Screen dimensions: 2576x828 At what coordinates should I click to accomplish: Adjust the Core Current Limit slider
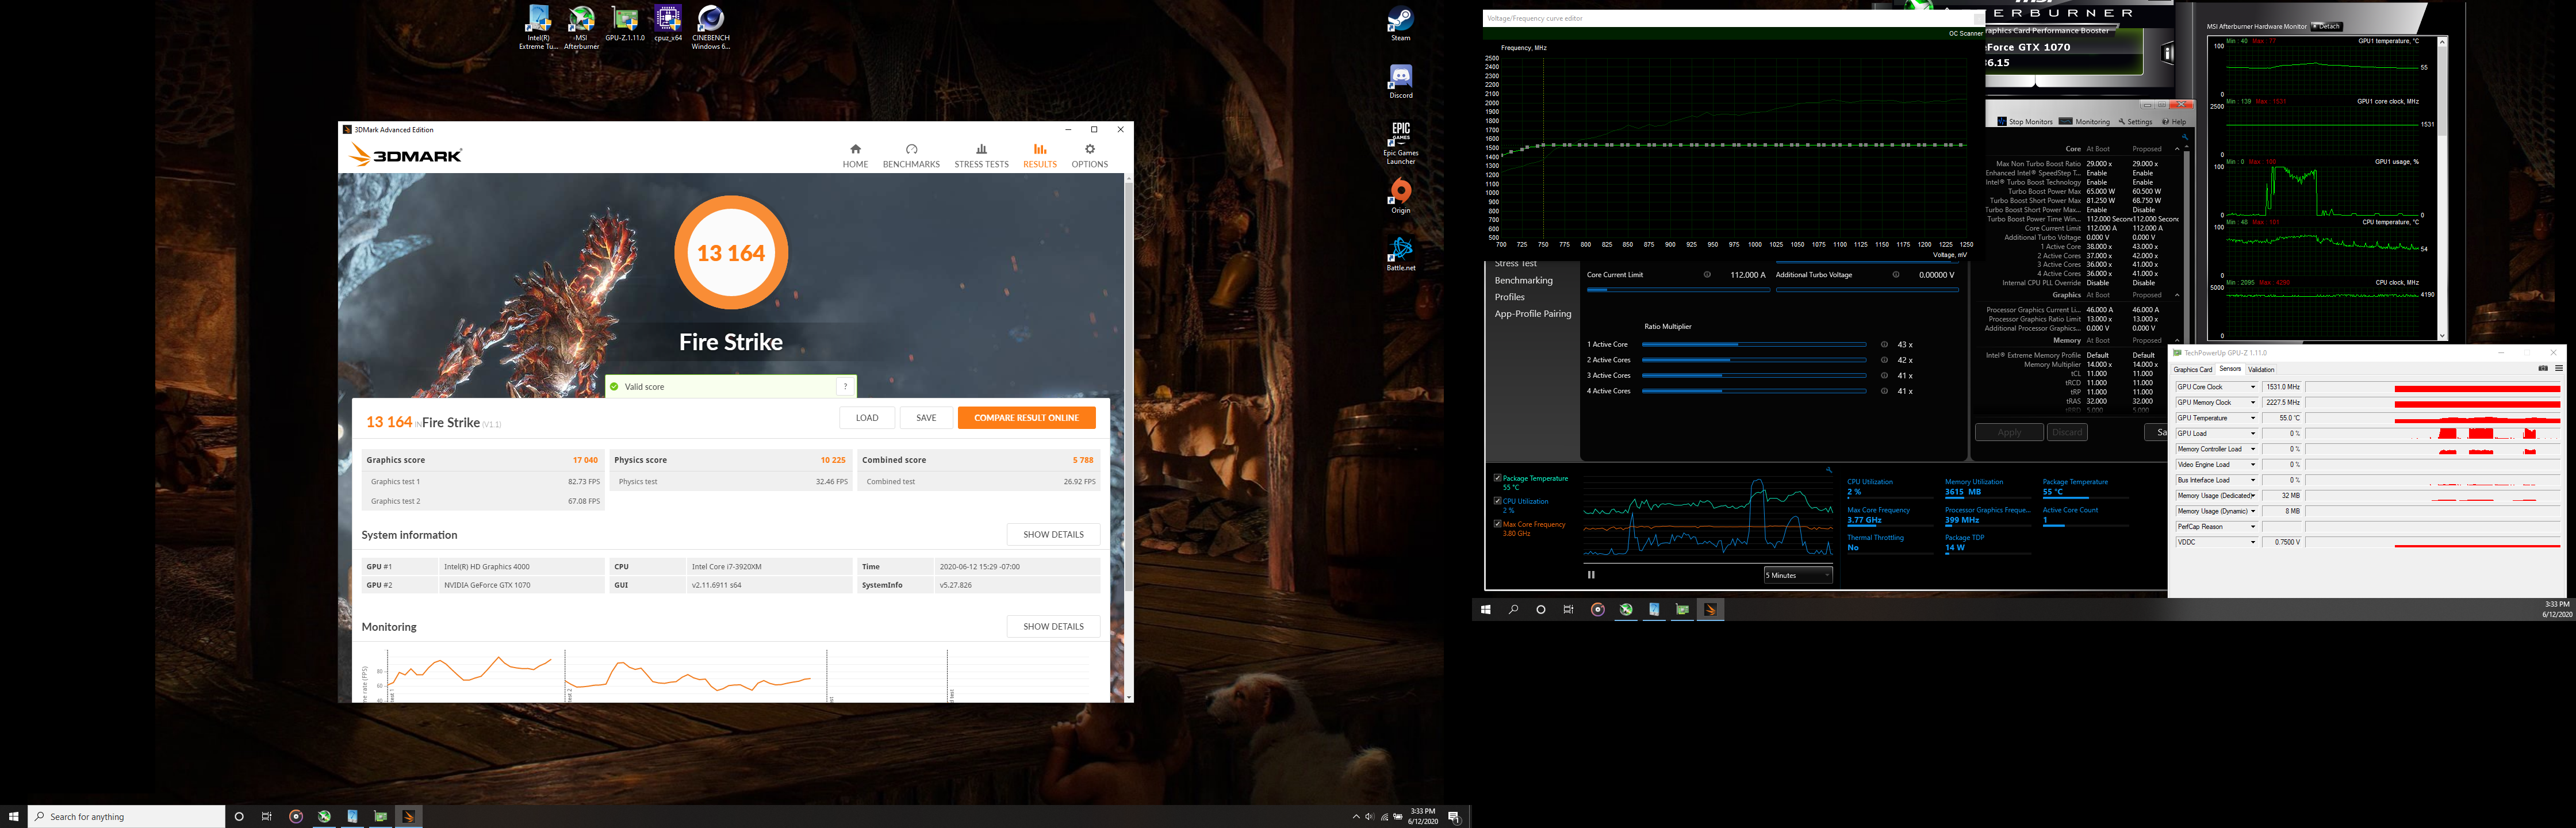[x=1678, y=290]
